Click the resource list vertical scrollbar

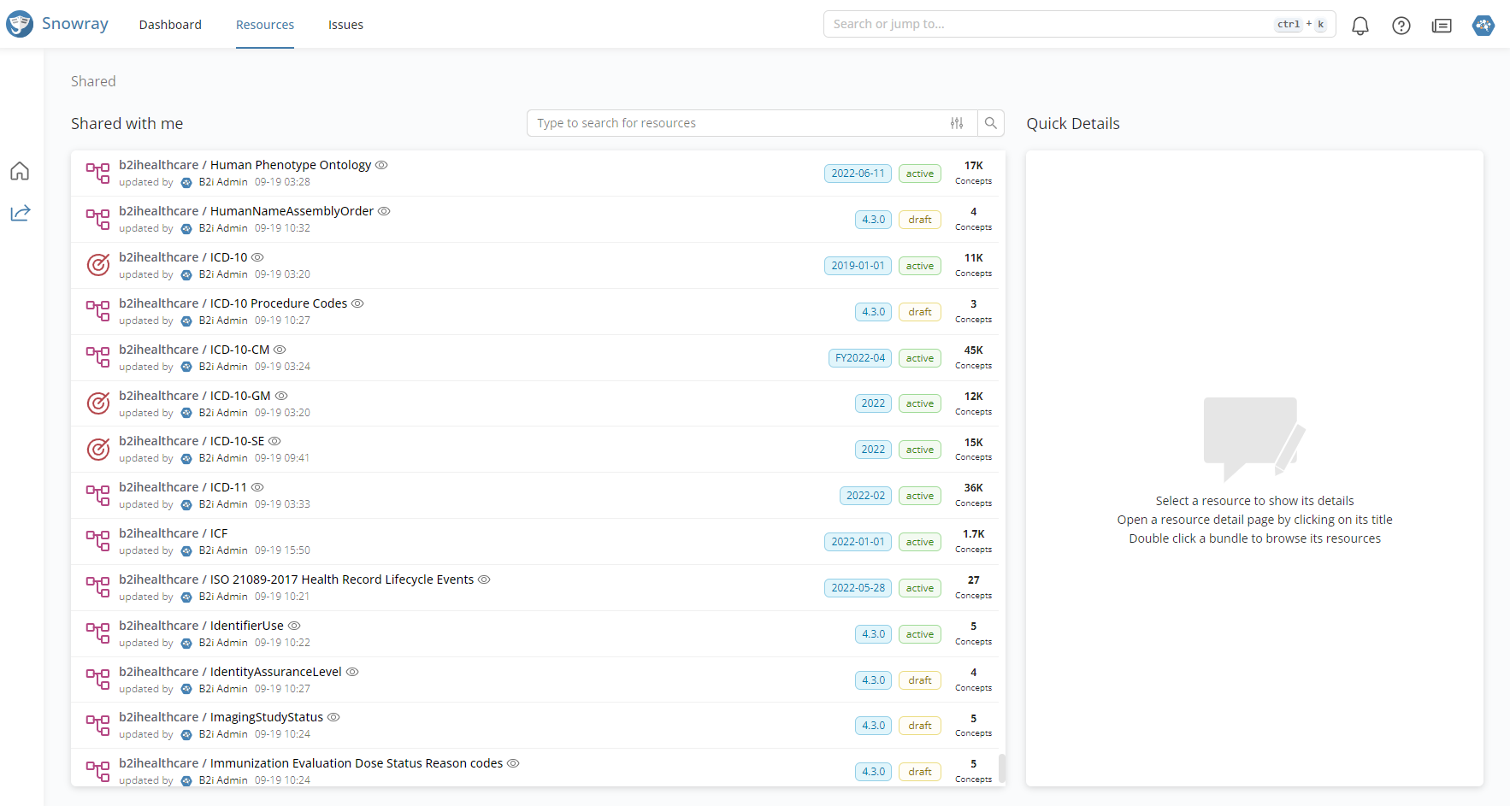1001,768
